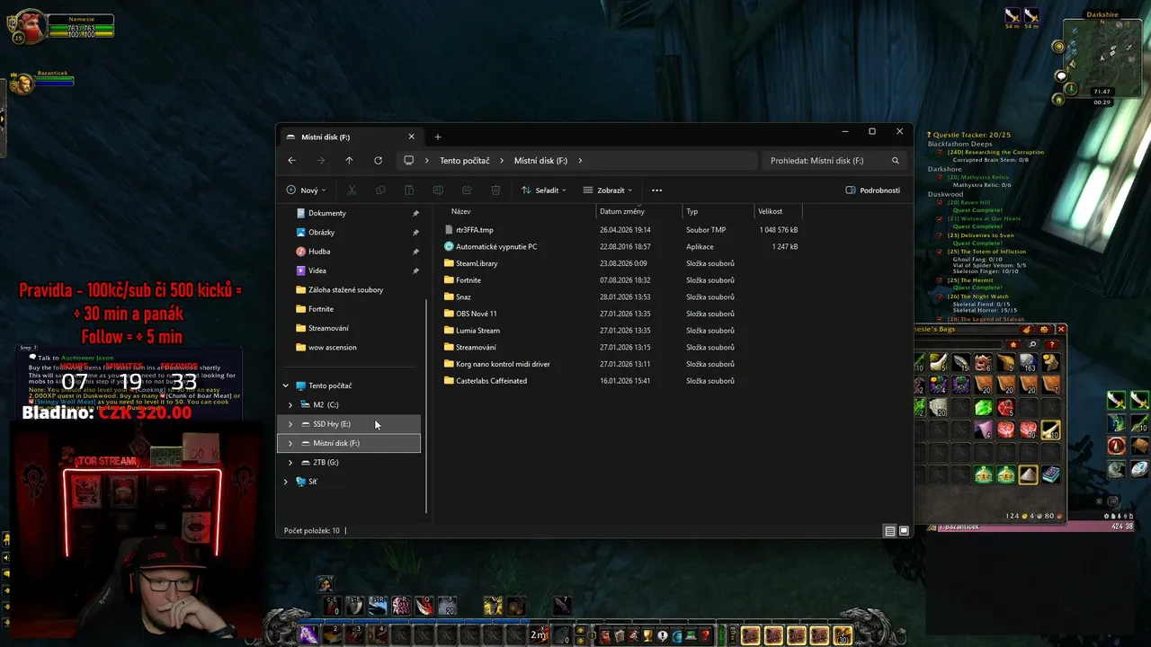Go up one folder level in Explorer
Image resolution: width=1151 pixels, height=647 pixels.
349,161
